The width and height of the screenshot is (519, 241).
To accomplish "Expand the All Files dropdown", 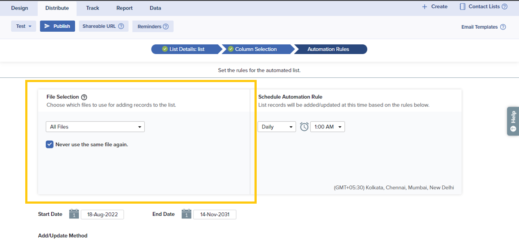I will coord(95,127).
